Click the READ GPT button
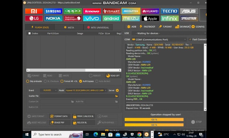229x138 pixels. coord(113,76)
